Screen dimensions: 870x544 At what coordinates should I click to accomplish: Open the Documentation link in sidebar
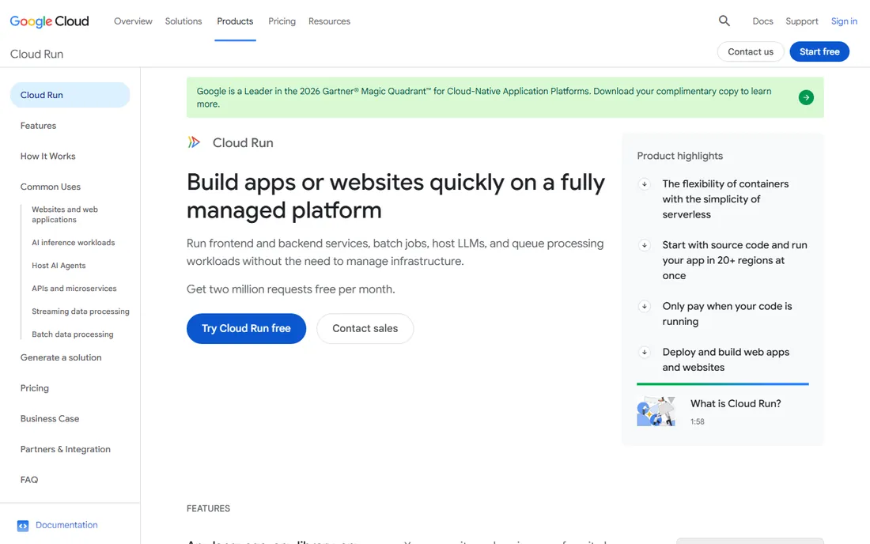pyautogui.click(x=66, y=525)
